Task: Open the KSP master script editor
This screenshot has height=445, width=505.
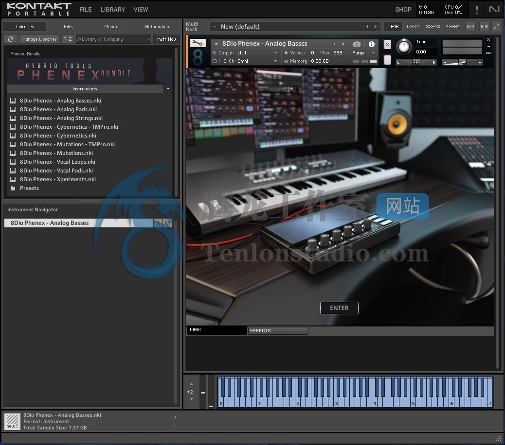Action: [470, 27]
